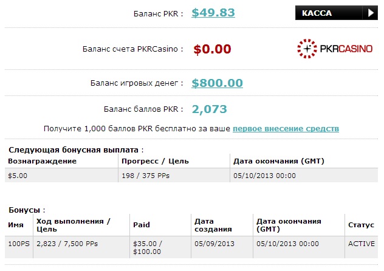Click the 'Прогресс / Цель' column header
This screenshot has width=384, height=271.
click(x=155, y=161)
